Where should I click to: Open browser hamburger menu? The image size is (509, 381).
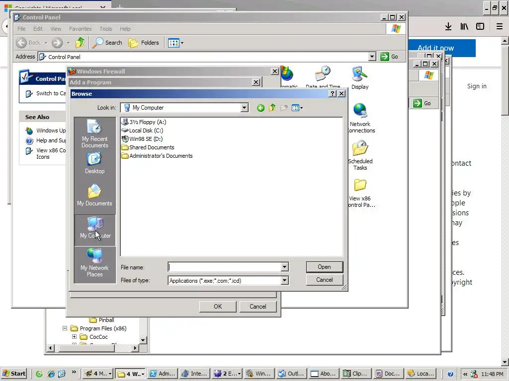click(499, 26)
